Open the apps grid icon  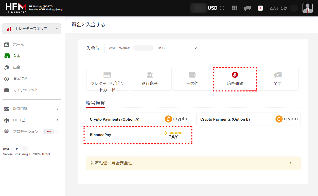click(x=235, y=8)
